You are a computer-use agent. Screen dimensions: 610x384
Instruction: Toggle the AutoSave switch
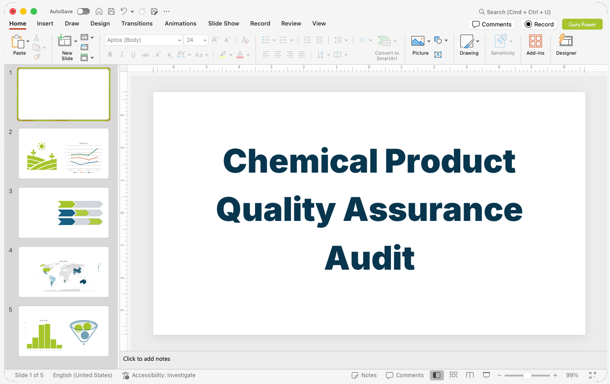(83, 11)
